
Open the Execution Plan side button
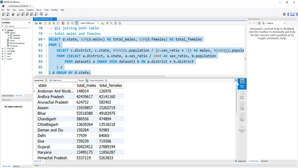click(x=242, y=128)
